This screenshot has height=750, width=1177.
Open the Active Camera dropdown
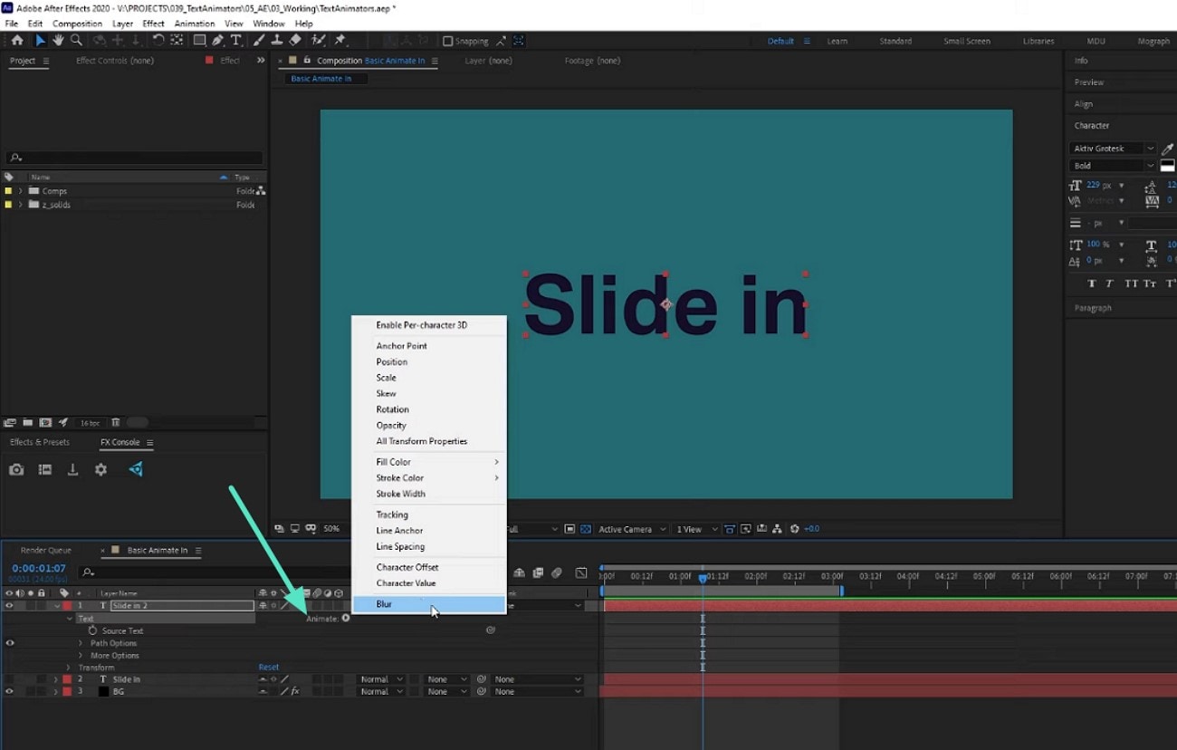tap(632, 529)
